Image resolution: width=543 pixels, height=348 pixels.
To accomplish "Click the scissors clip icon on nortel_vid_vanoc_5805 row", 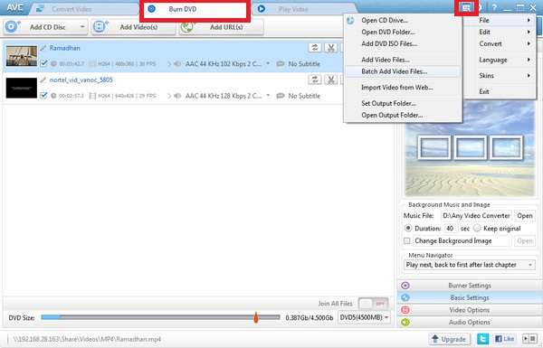I will (x=330, y=80).
